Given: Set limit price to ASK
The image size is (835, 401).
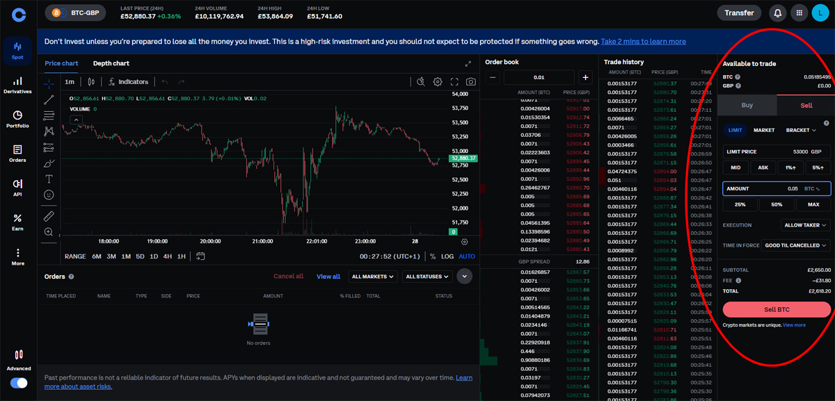Looking at the screenshot, I should pyautogui.click(x=763, y=167).
